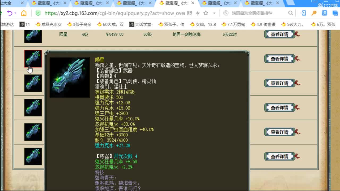Focus the search box showing 瑞丽启动全民疫苗接种
The image size is (340, 191).
click(x=252, y=13)
